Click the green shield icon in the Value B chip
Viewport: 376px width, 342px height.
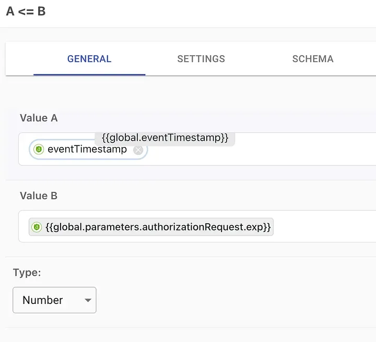[x=37, y=227]
